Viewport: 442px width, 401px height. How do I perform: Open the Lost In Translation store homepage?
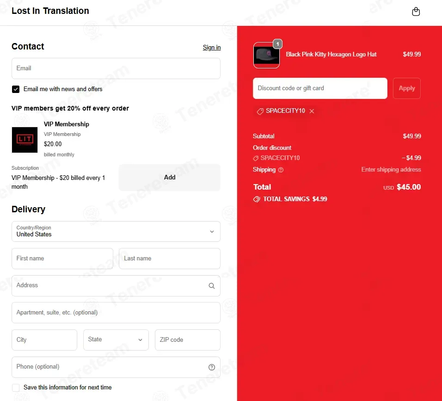click(50, 11)
